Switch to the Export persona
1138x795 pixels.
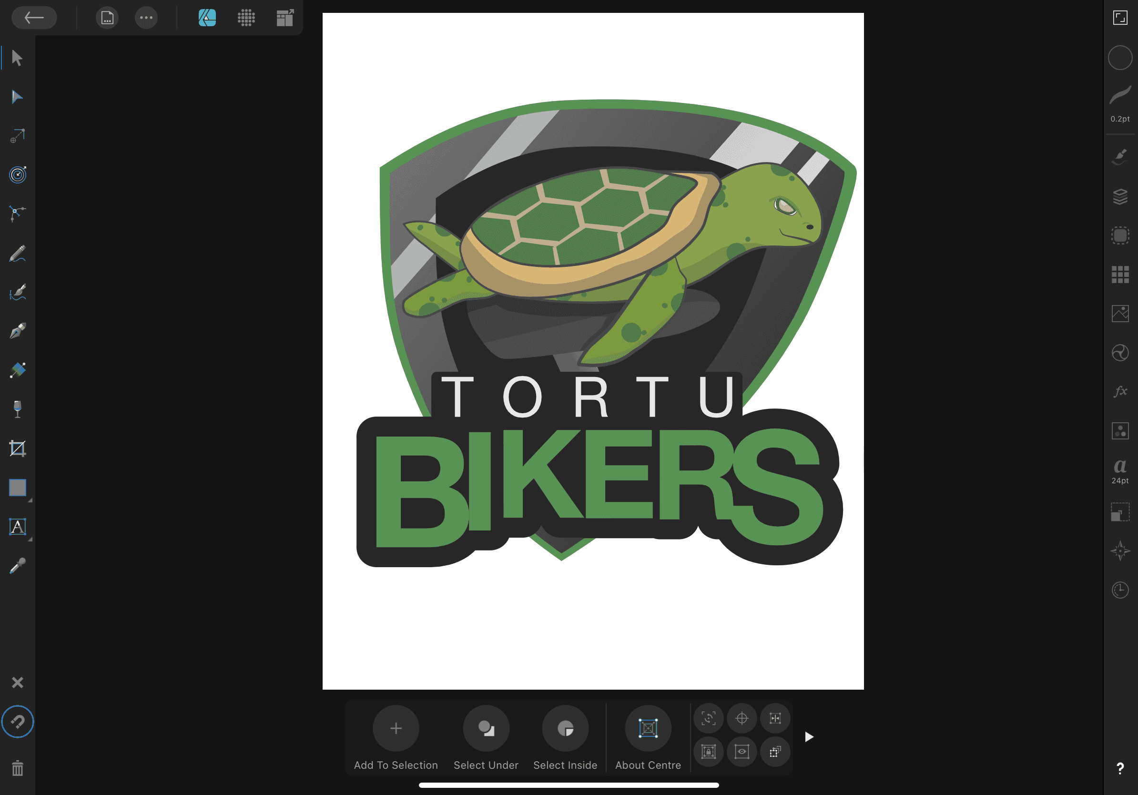point(285,18)
